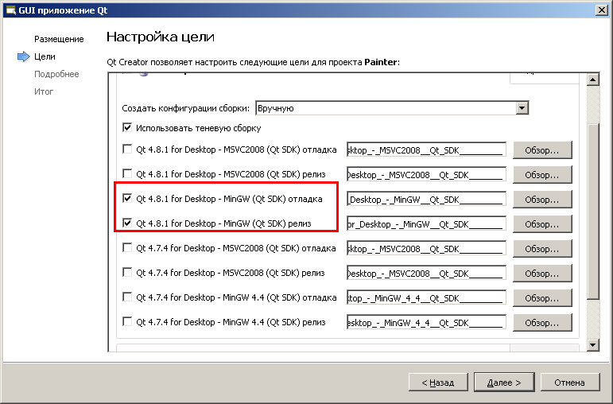The image size is (613, 404).
Task: Browse path for Qt 4.7.4 MSVC2008 отладка
Action: tap(542, 249)
